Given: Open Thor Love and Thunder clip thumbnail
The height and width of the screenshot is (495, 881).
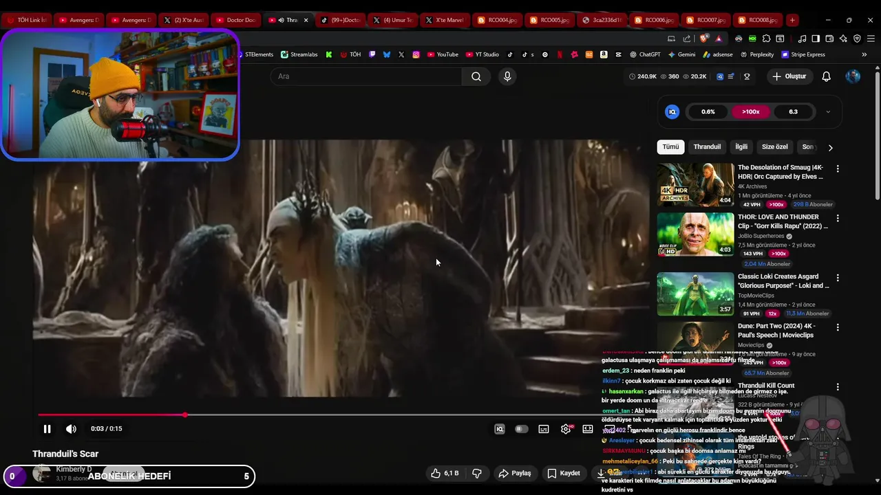Looking at the screenshot, I should click(695, 234).
